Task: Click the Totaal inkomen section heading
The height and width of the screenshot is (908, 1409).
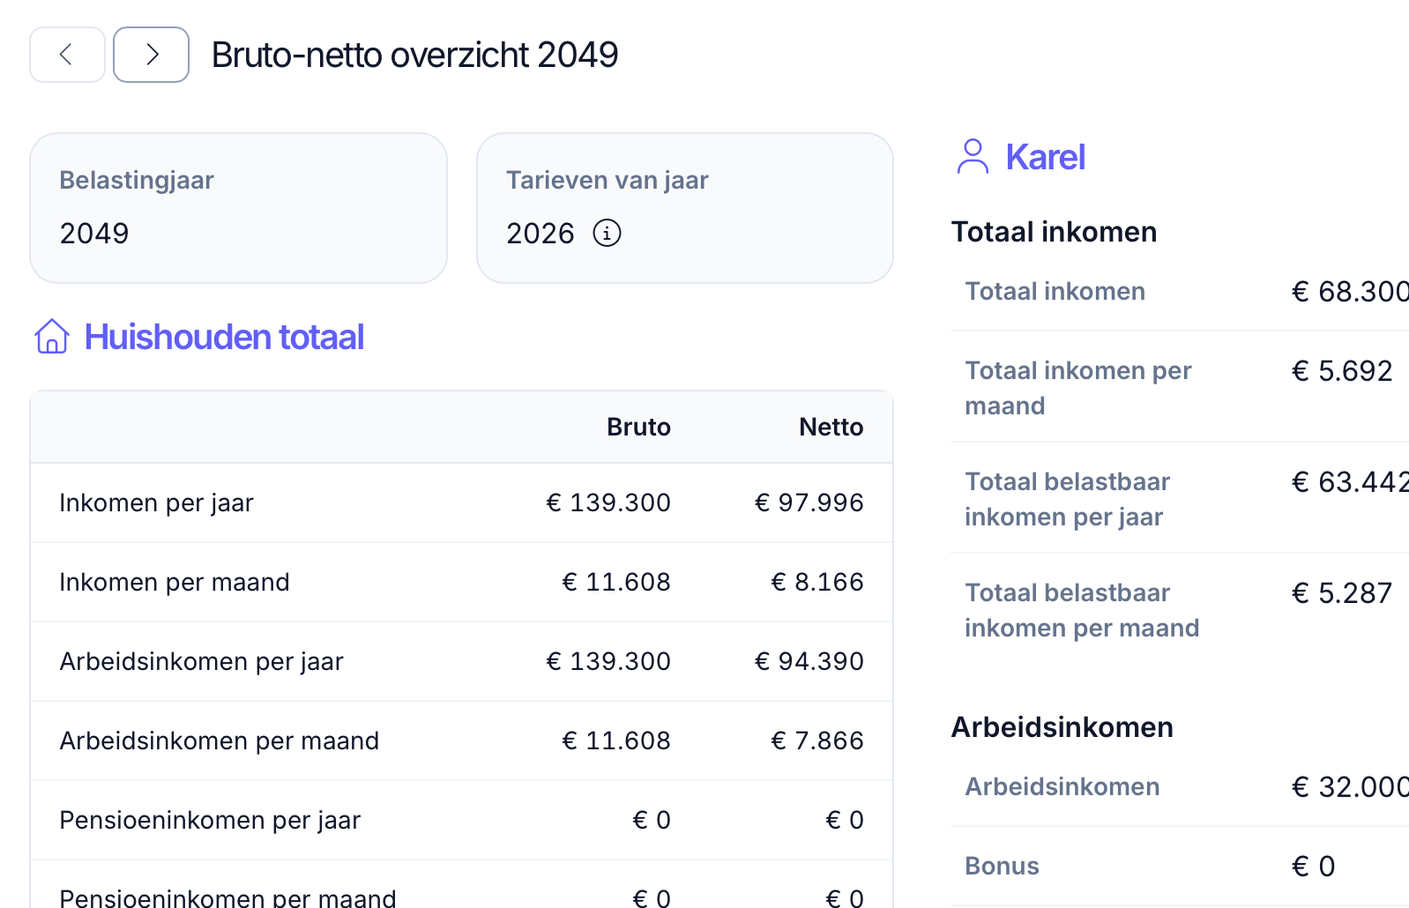Action: point(1054,232)
